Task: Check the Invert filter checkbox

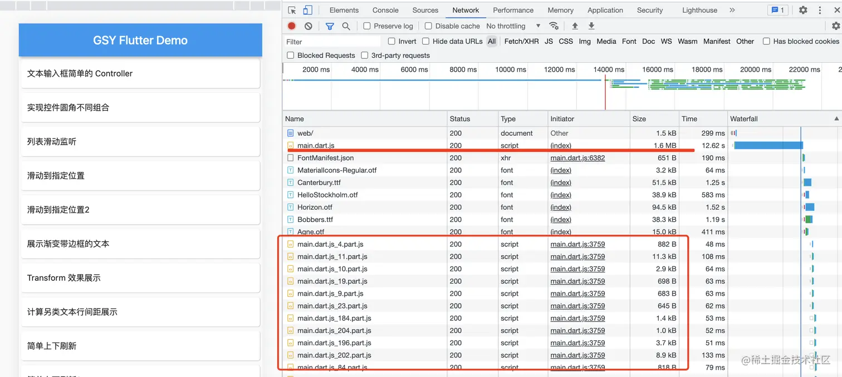Action: 391,41
